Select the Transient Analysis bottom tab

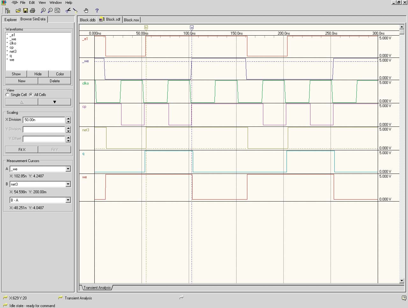[97, 288]
